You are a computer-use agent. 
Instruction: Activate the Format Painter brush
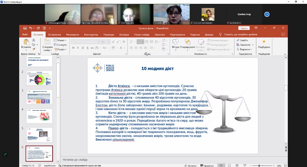[x=33, y=49]
